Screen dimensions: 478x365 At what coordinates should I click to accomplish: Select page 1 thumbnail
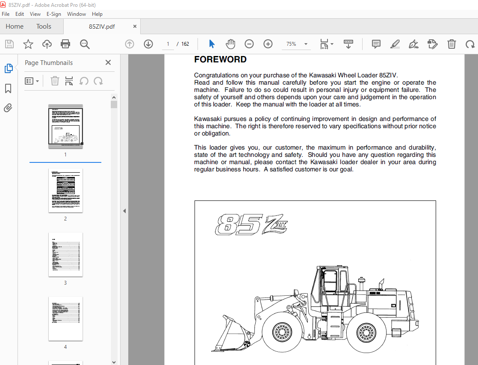pos(65,127)
